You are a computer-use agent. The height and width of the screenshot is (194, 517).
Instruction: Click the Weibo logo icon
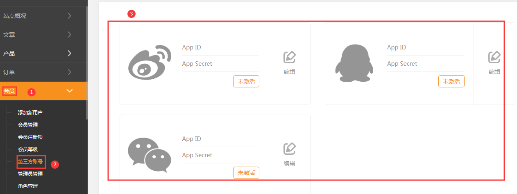(x=150, y=62)
